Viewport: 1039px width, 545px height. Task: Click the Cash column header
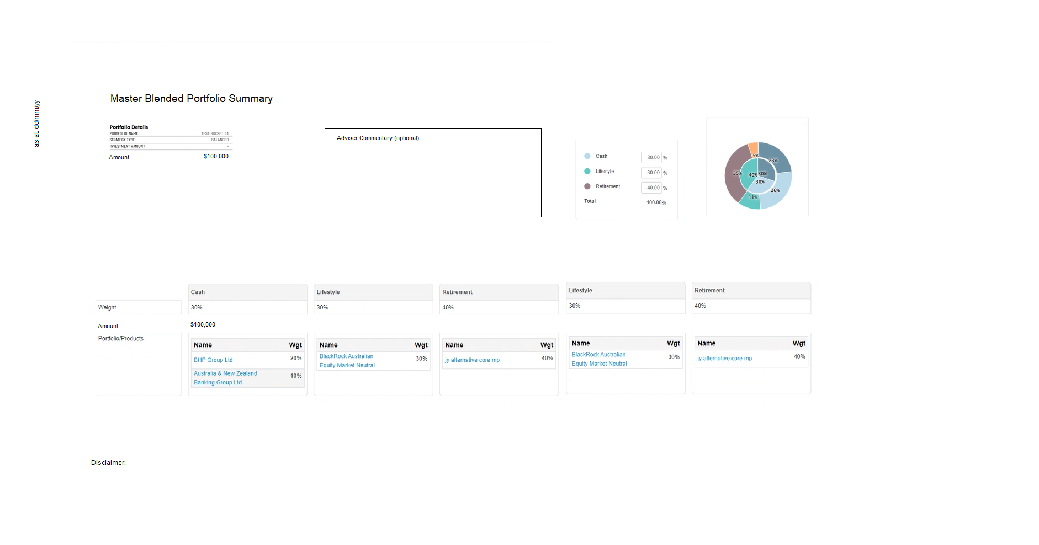(198, 292)
